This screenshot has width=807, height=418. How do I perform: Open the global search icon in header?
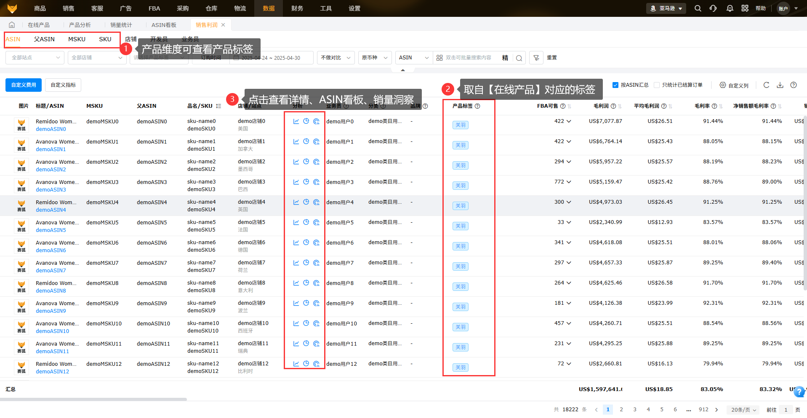698,8
